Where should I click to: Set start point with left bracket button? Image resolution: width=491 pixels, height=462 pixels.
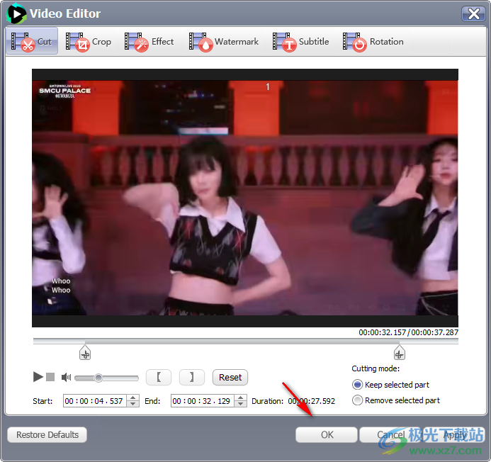coord(159,377)
